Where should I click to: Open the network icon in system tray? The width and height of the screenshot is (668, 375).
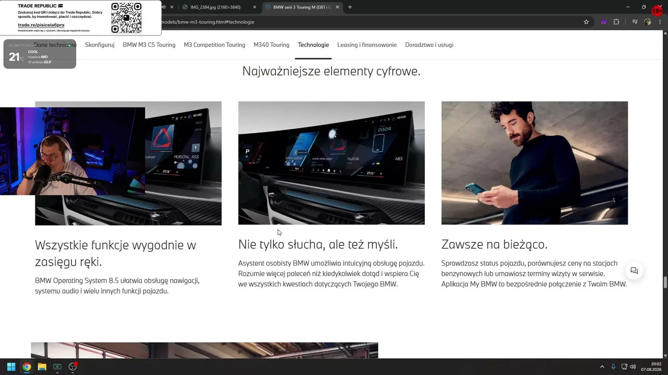click(x=624, y=367)
